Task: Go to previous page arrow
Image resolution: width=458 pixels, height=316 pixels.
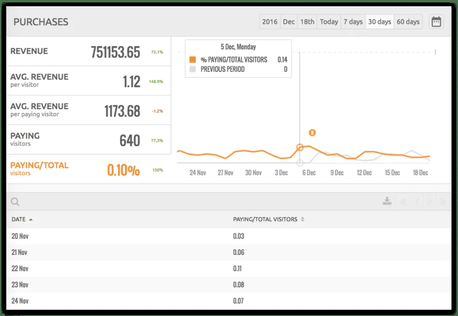Action: click(418, 202)
